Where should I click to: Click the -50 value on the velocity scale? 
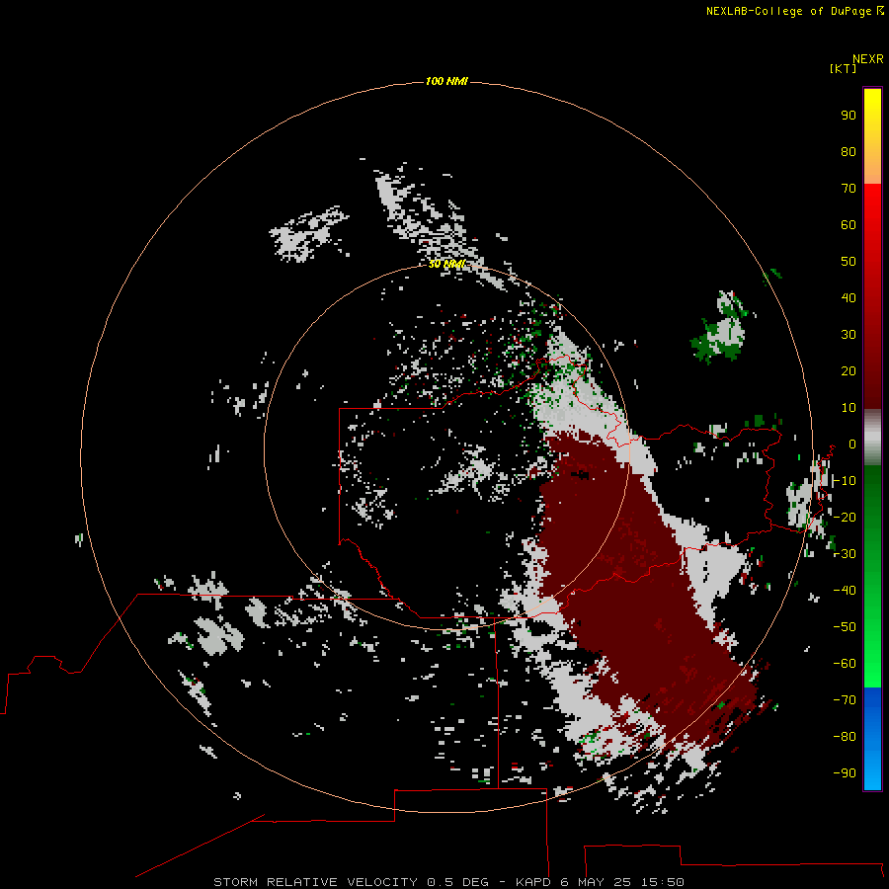(x=845, y=627)
